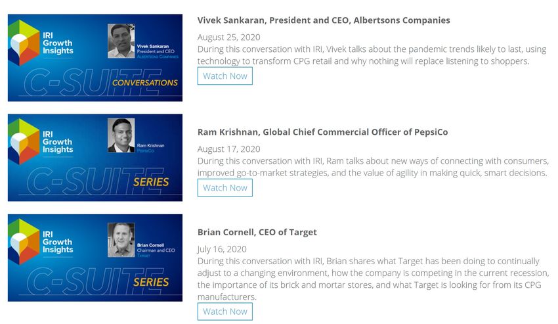Click the yellow CONVERSATIONS label on banner
The image size is (558, 324).
(x=145, y=83)
